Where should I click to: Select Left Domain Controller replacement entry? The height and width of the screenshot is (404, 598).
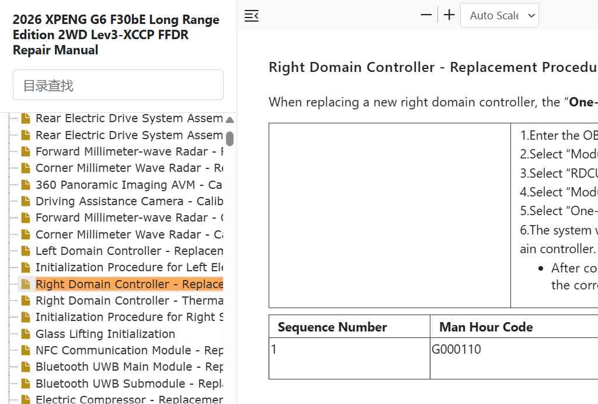click(129, 250)
